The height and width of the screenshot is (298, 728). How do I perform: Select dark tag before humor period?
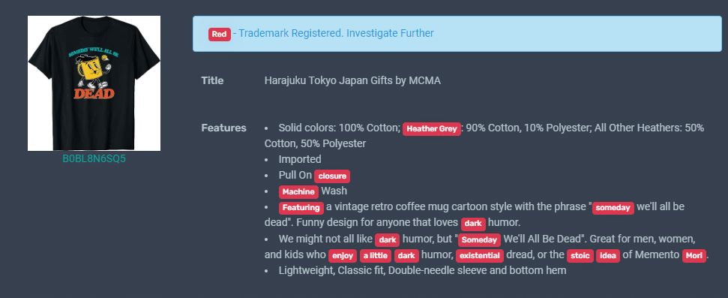(473, 223)
